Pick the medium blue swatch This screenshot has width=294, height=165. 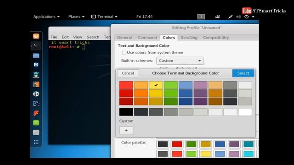pos(186,93)
